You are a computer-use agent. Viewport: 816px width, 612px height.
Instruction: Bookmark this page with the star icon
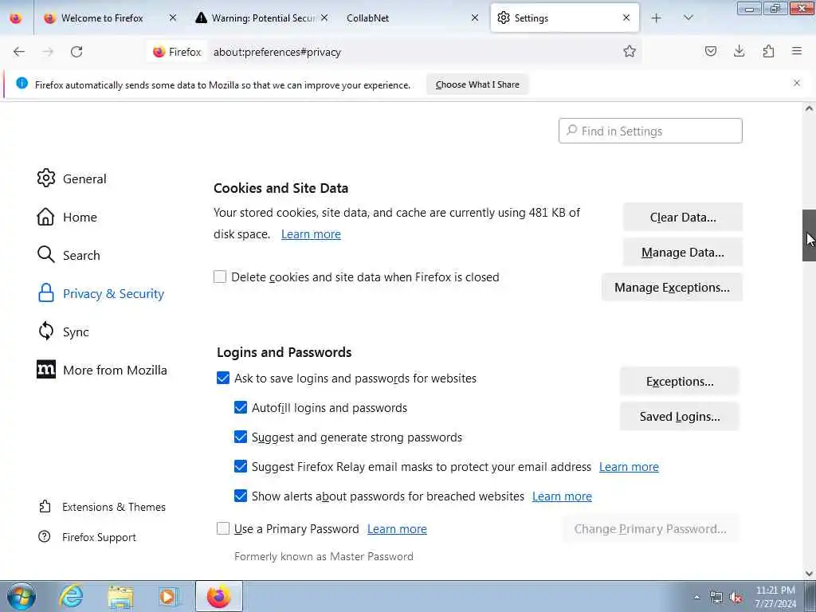[x=630, y=51]
